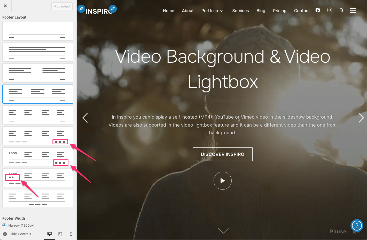Screen dimensions: 367x240
Task: Collapse sidebar with Hide Controls
Action: 17,234
